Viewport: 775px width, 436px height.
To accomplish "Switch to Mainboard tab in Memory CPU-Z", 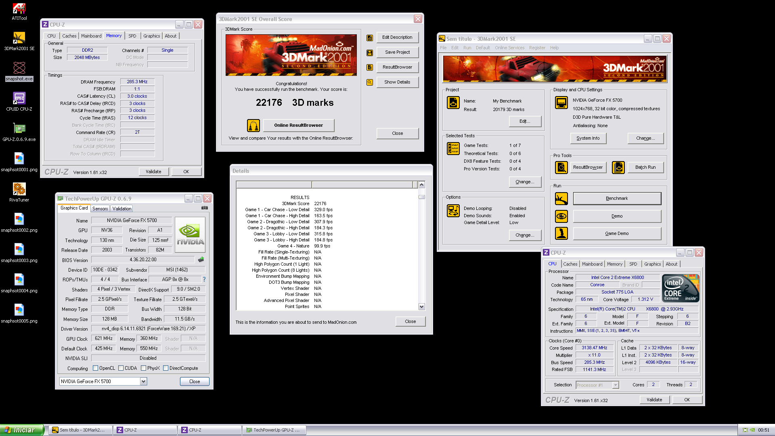I will tap(91, 36).
